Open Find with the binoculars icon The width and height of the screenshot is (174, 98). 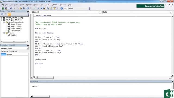tap(24, 8)
